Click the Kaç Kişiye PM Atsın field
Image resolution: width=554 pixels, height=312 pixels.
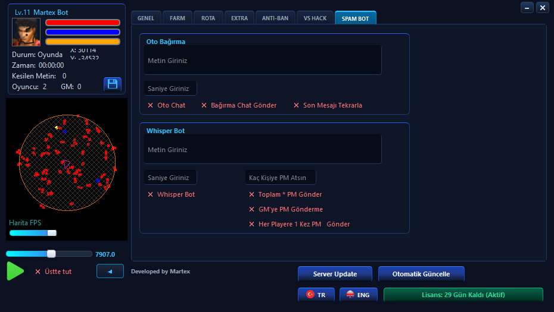[281, 178]
